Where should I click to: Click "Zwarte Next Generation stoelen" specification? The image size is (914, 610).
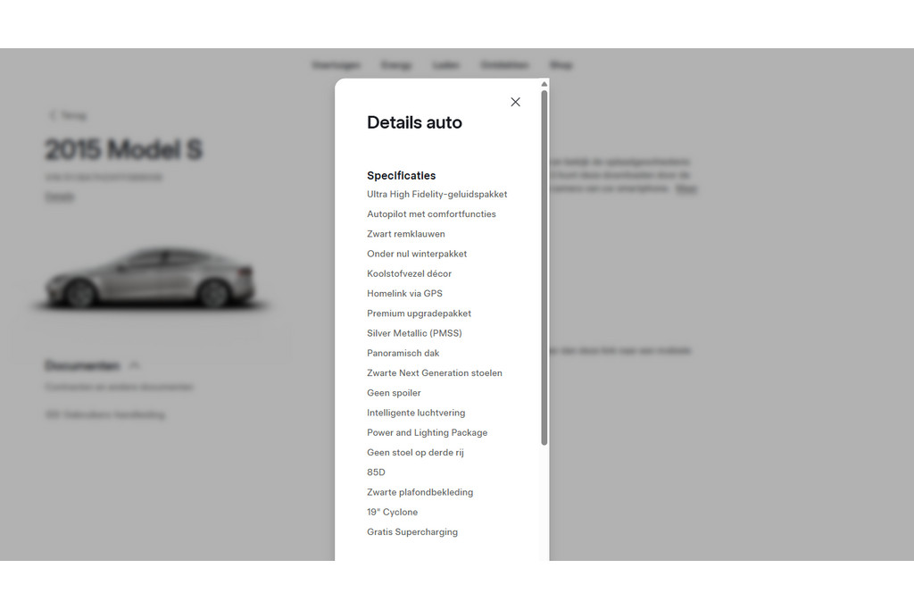(x=435, y=372)
